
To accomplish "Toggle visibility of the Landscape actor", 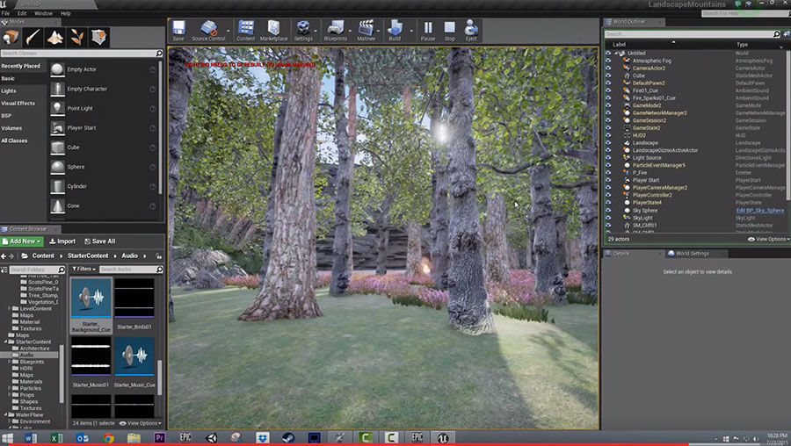I will pos(607,142).
